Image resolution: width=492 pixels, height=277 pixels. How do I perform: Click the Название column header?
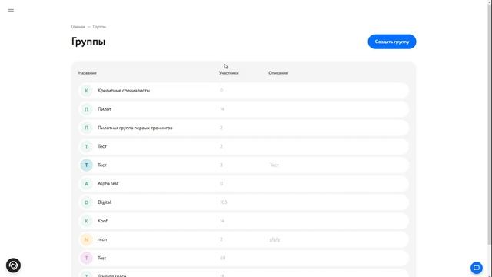pos(87,73)
